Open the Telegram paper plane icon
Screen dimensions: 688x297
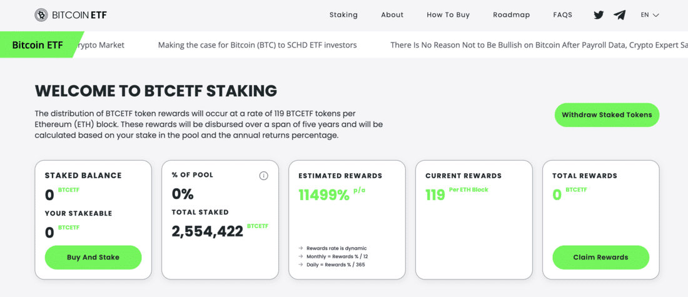point(620,15)
